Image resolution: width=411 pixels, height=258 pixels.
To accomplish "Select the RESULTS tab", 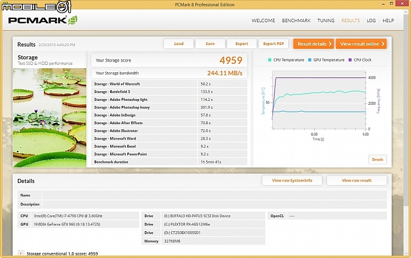I will [350, 21].
